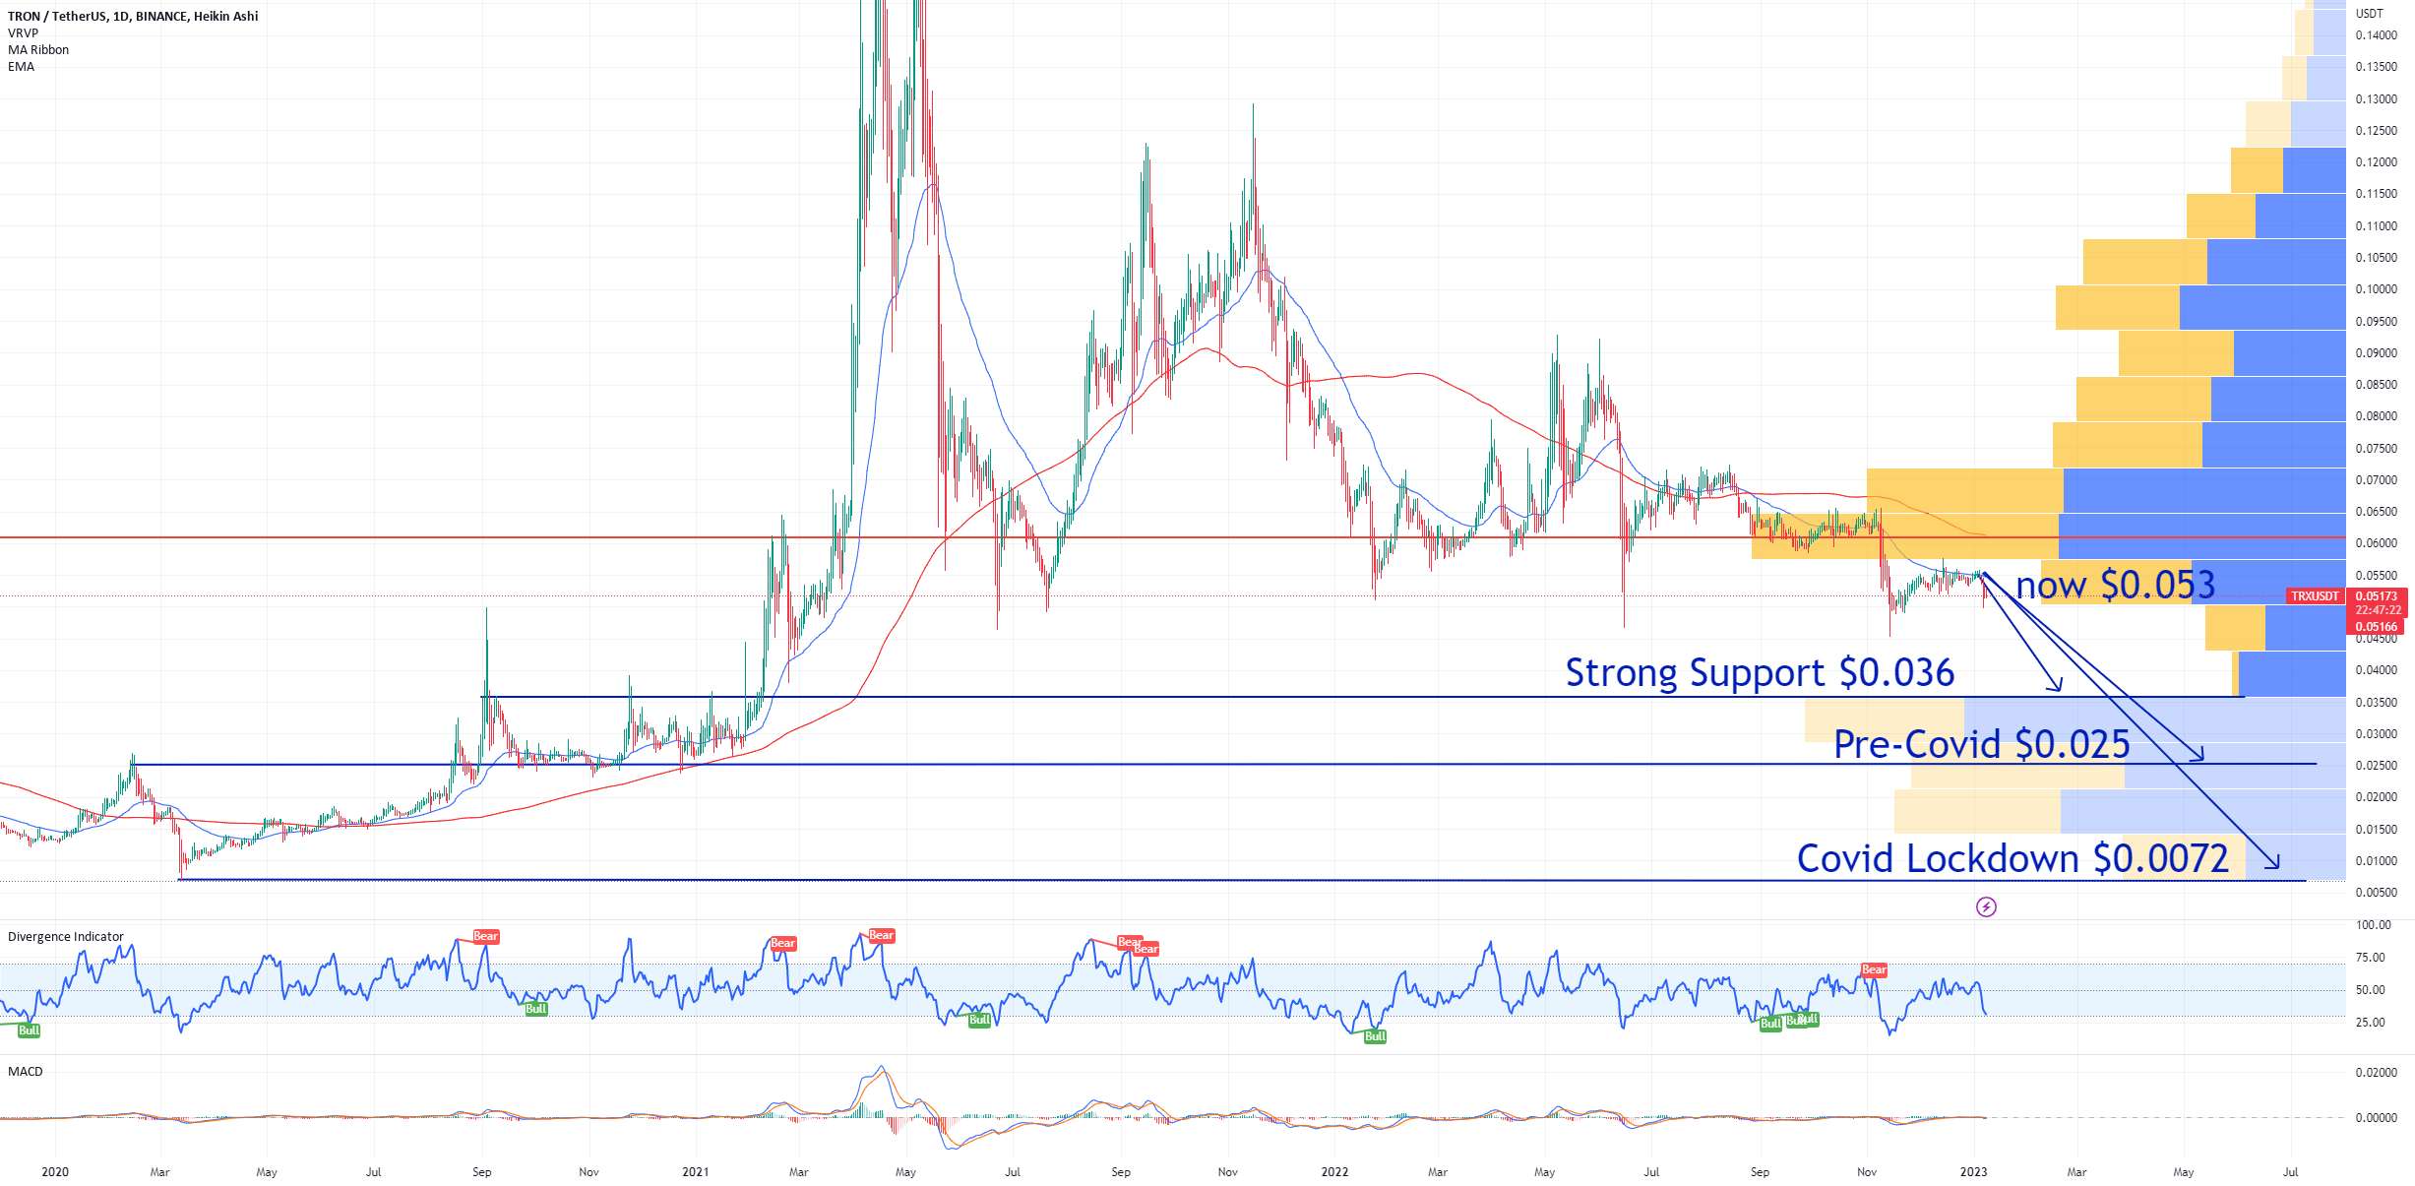Click the 0.00000 MACD scale value
2415x1186 pixels.
point(2377,1118)
